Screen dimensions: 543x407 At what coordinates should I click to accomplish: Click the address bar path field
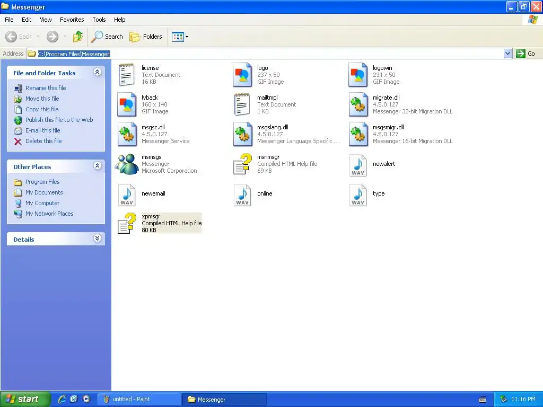pos(265,54)
